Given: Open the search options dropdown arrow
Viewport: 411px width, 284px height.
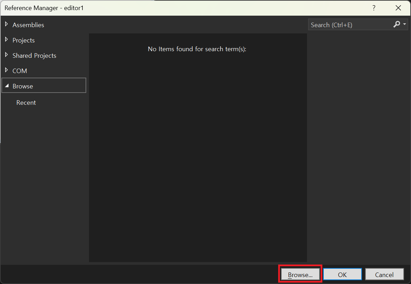Looking at the screenshot, I should tap(404, 24).
